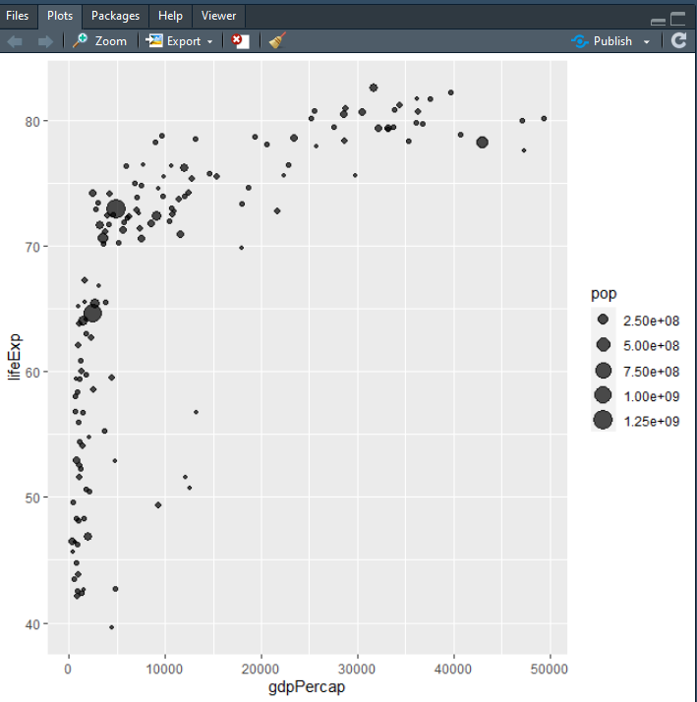This screenshot has height=702, width=697.
Task: Open the plot Zoom window
Action: pos(100,41)
